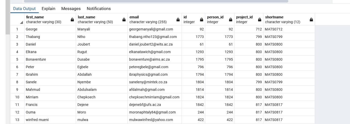This screenshot has height=124, width=350.
Task: Select the shortname column header
Action: click(x=289, y=19)
